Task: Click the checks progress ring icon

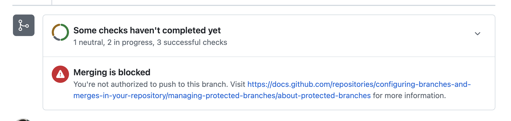Action: [x=60, y=32]
